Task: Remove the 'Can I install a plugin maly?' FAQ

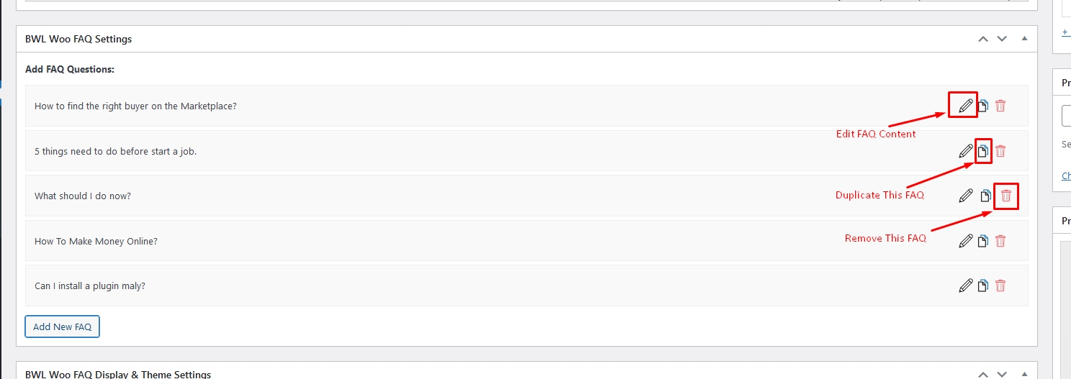Action: (1000, 286)
